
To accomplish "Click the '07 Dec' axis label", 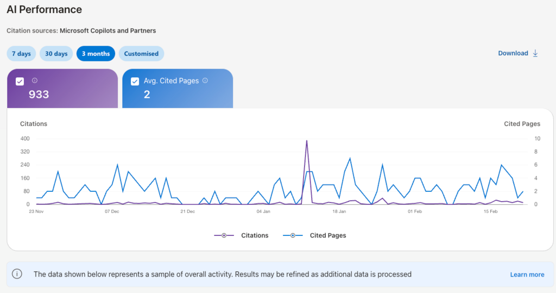I will tap(112, 211).
